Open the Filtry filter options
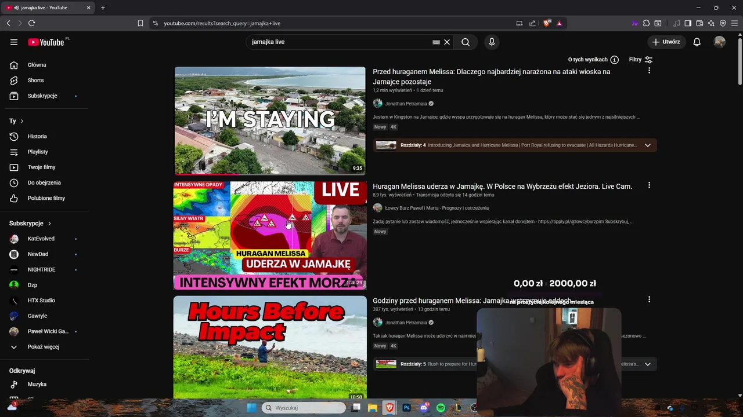Image resolution: width=743 pixels, height=417 pixels. (x=641, y=60)
